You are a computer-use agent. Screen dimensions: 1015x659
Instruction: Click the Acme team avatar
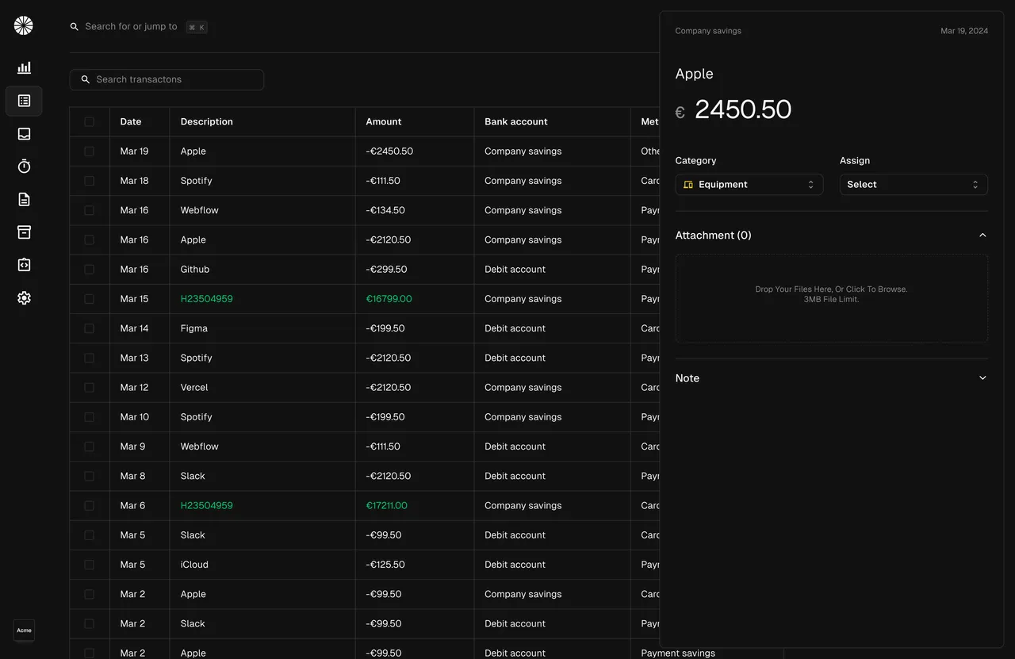coord(24,630)
